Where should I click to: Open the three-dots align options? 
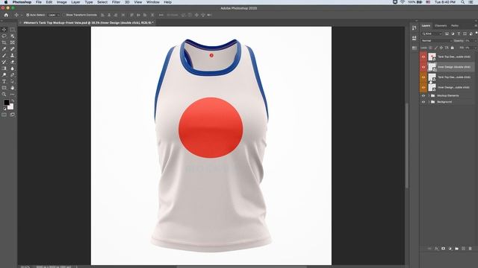tap(161, 15)
